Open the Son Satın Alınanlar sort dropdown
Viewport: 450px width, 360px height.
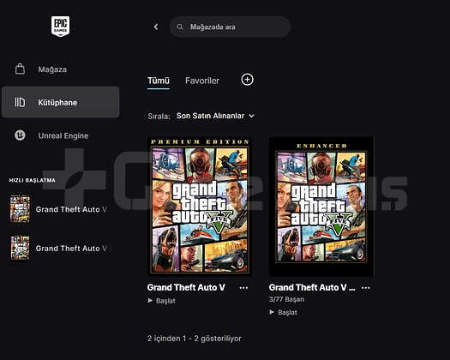tap(215, 116)
